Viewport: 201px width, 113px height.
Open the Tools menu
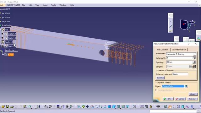click(x=53, y=5)
